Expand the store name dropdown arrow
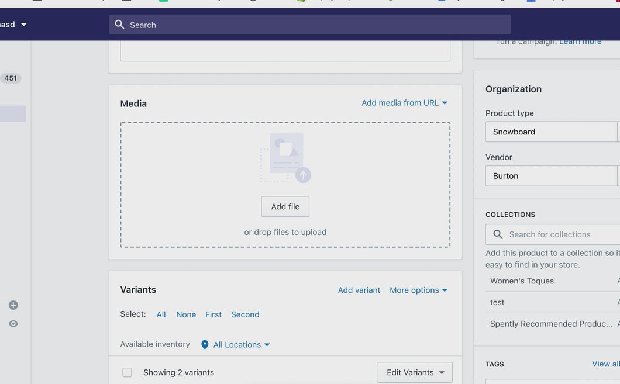 [x=24, y=25]
